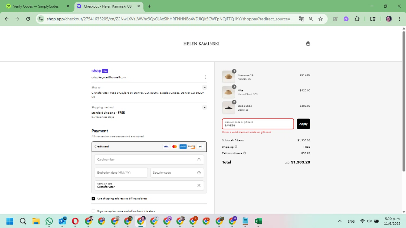This screenshot has height=228, width=406.
Task: Clear the Name on card field
Action: click(199, 186)
